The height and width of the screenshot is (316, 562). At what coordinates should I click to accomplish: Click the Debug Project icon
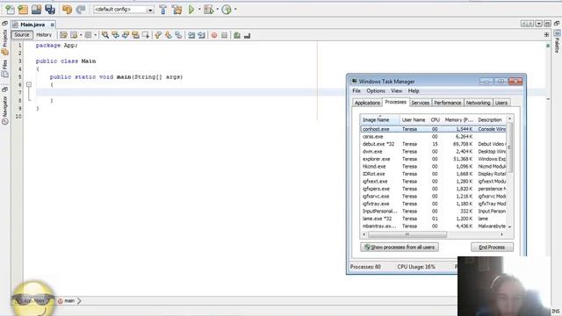pos(209,10)
